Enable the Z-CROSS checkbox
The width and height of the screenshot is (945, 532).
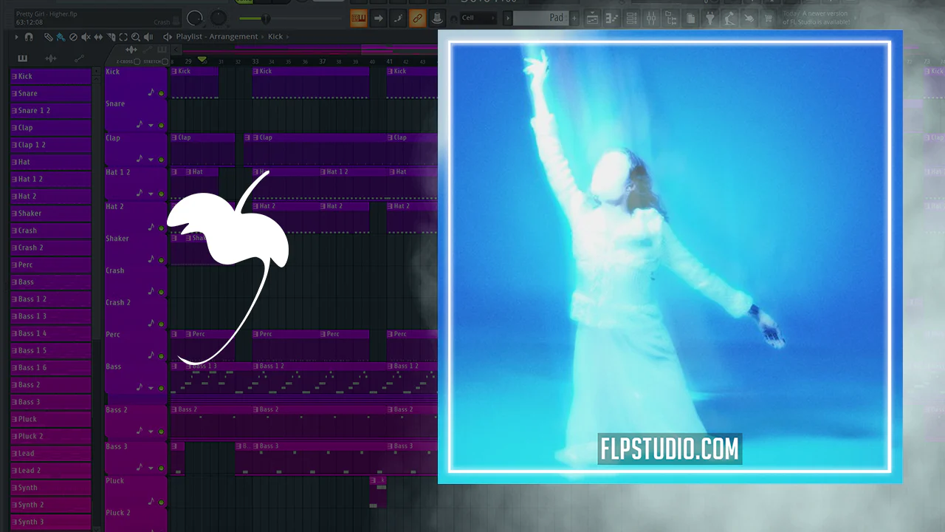click(x=137, y=61)
